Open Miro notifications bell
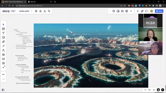This screenshot has width=166, height=93. (x=40, y=11)
